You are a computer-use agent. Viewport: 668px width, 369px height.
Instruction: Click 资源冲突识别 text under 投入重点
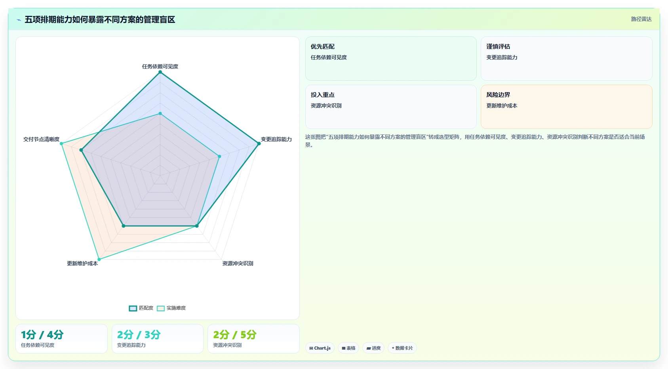[326, 106]
